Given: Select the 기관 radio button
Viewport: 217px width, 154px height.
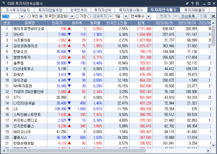Looking at the screenshot, I should (77, 16).
